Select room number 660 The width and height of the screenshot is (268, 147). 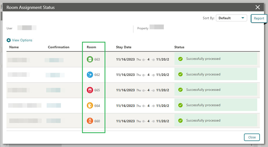[x=97, y=121]
